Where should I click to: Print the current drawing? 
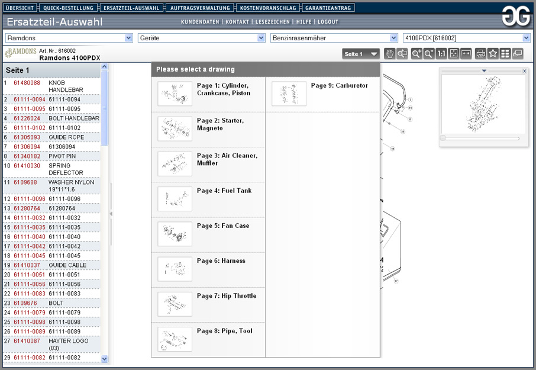click(481, 54)
